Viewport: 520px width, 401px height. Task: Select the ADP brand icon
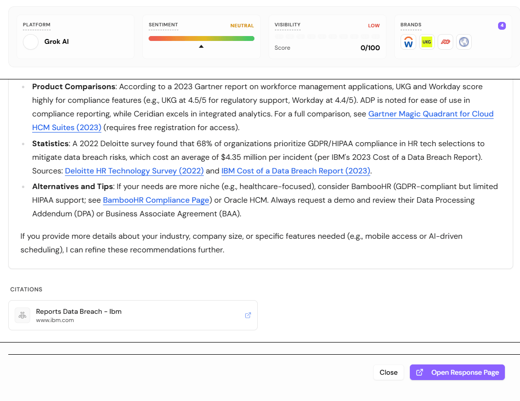pos(445,42)
